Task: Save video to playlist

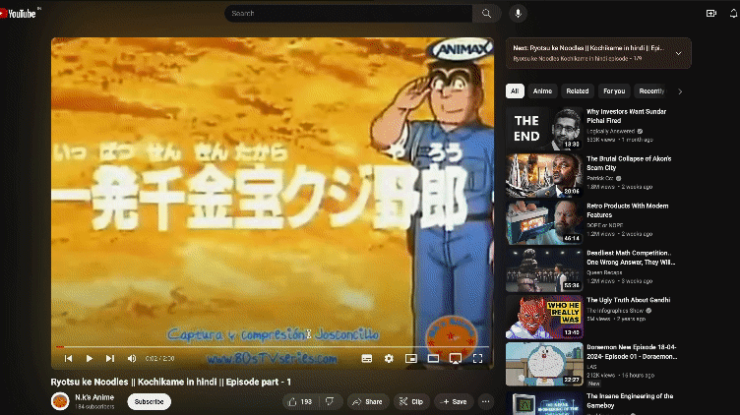Action: (x=454, y=402)
